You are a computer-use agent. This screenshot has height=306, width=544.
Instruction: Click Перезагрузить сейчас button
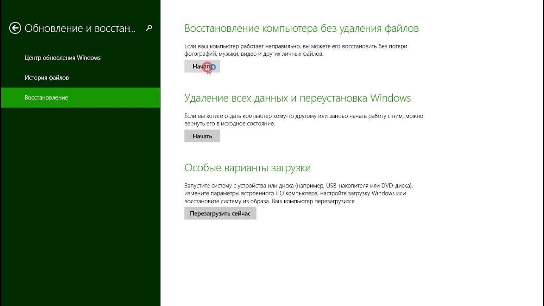point(220,213)
